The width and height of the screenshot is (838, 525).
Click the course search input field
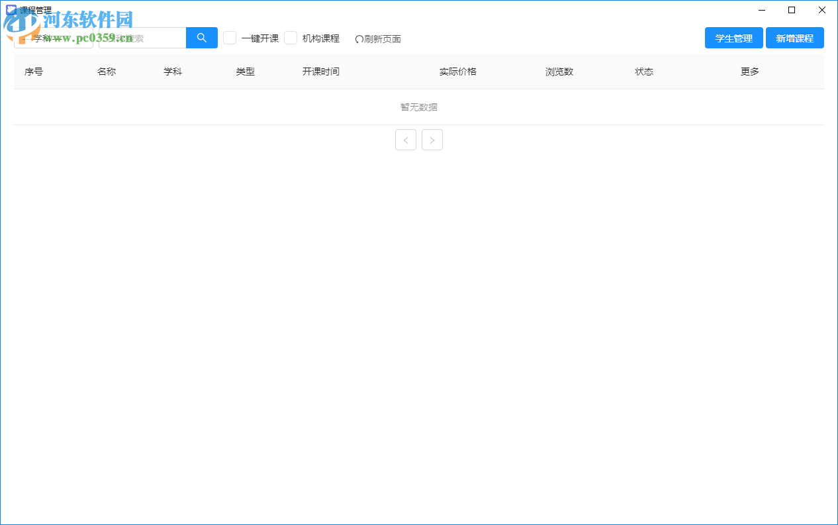click(141, 38)
